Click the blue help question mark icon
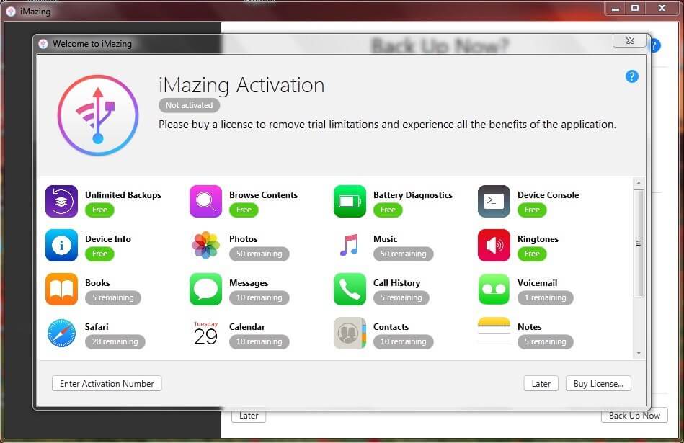The width and height of the screenshot is (684, 443). pos(631,76)
